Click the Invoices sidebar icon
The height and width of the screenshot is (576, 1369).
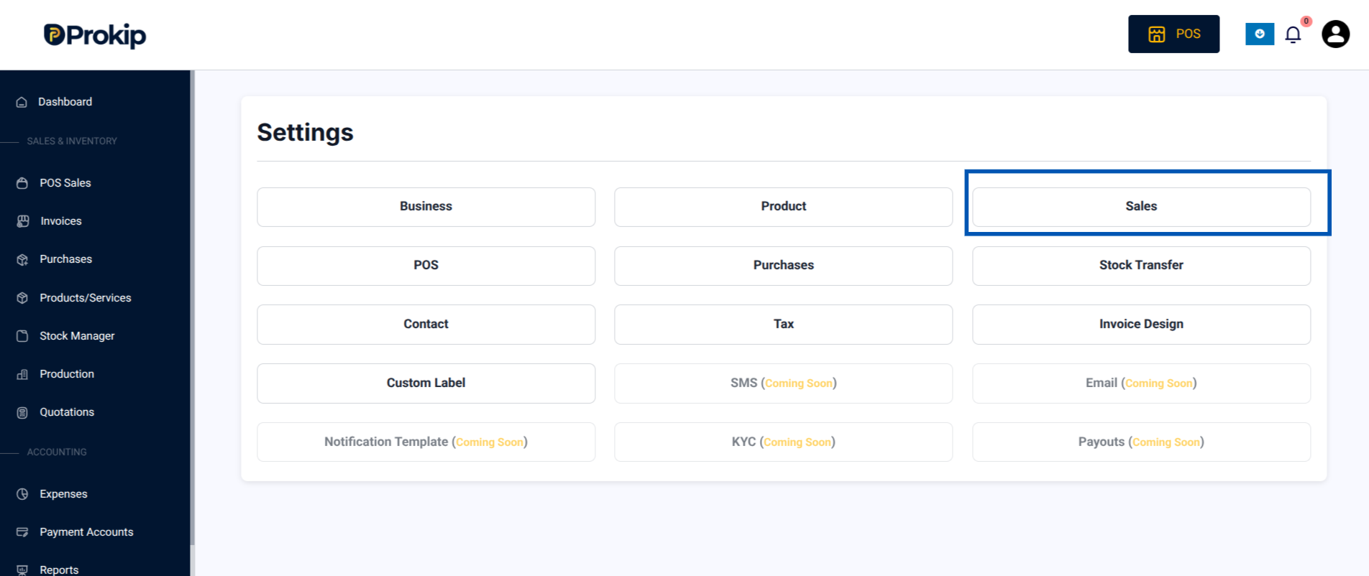[x=23, y=221]
